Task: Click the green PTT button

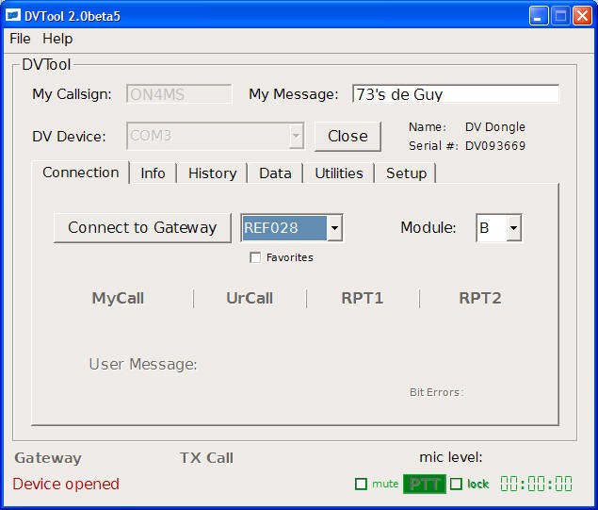Action: pyautogui.click(x=425, y=484)
